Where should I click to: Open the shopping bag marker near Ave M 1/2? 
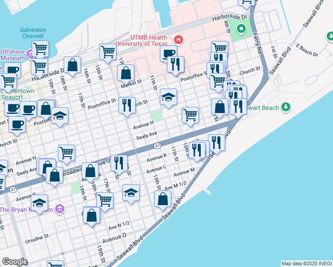pos(162,199)
